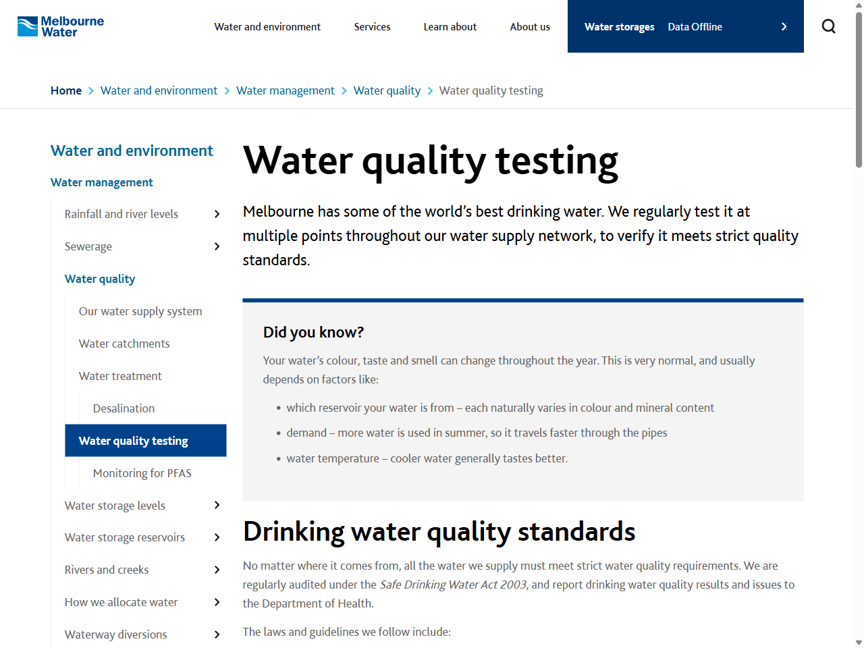The width and height of the screenshot is (864, 648).
Task: Click the chevron beside Sewerage
Action: (217, 246)
